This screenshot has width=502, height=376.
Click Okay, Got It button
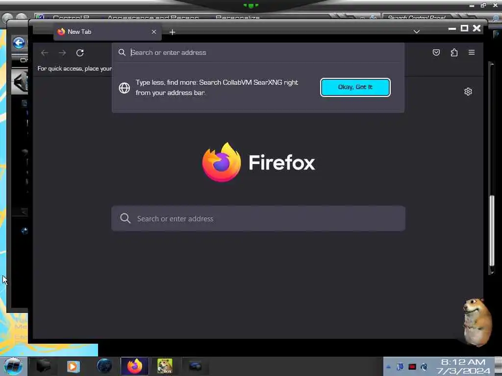click(x=355, y=87)
